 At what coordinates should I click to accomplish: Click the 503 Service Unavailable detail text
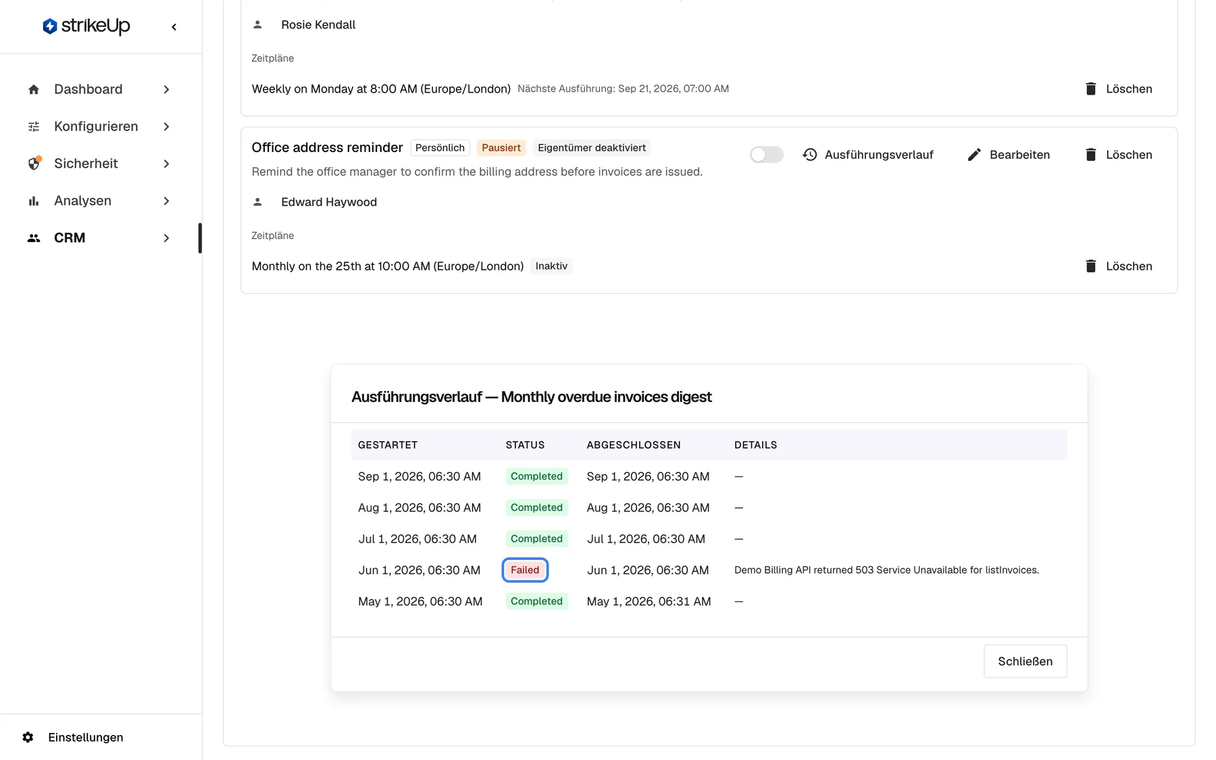click(x=886, y=570)
